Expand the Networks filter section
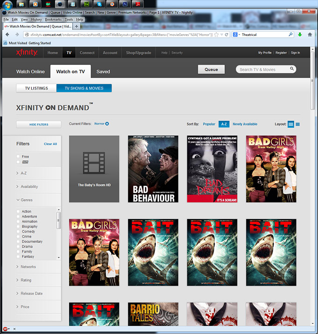 click(x=26, y=267)
